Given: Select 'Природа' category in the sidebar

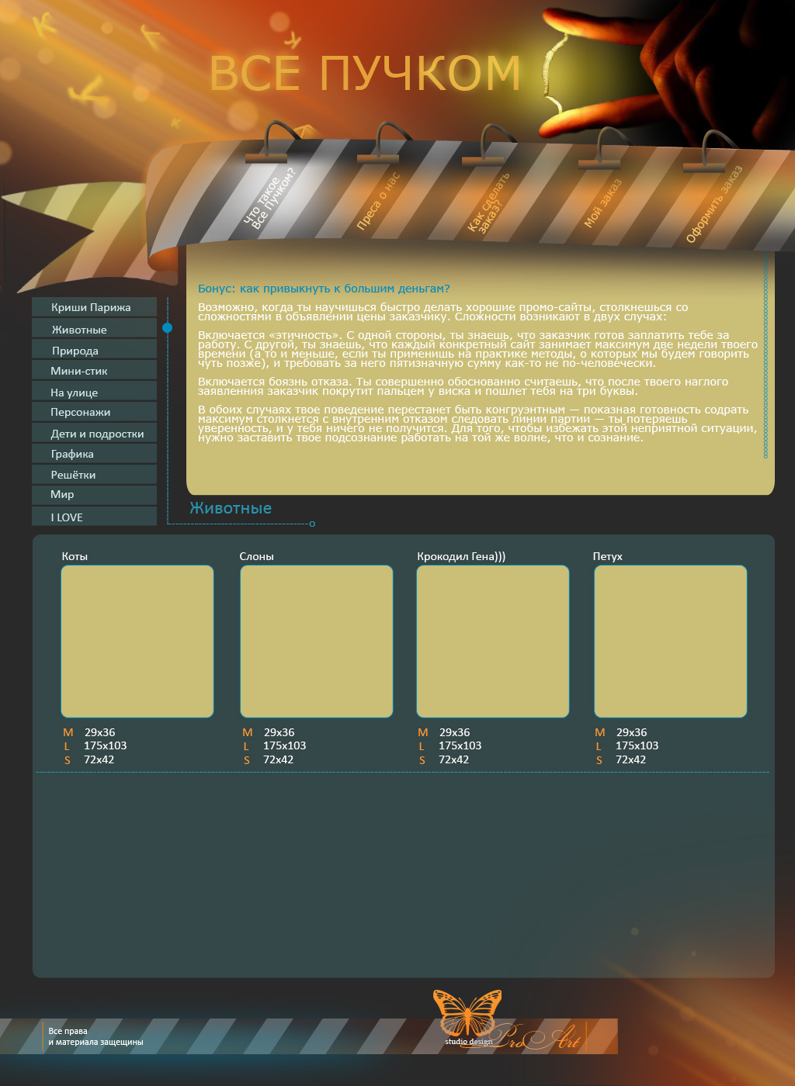Looking at the screenshot, I should [94, 350].
